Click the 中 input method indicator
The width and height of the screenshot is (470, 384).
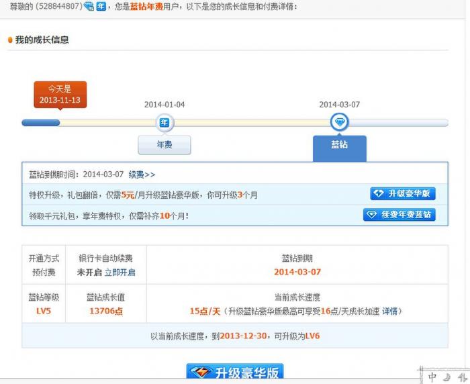coord(432,377)
